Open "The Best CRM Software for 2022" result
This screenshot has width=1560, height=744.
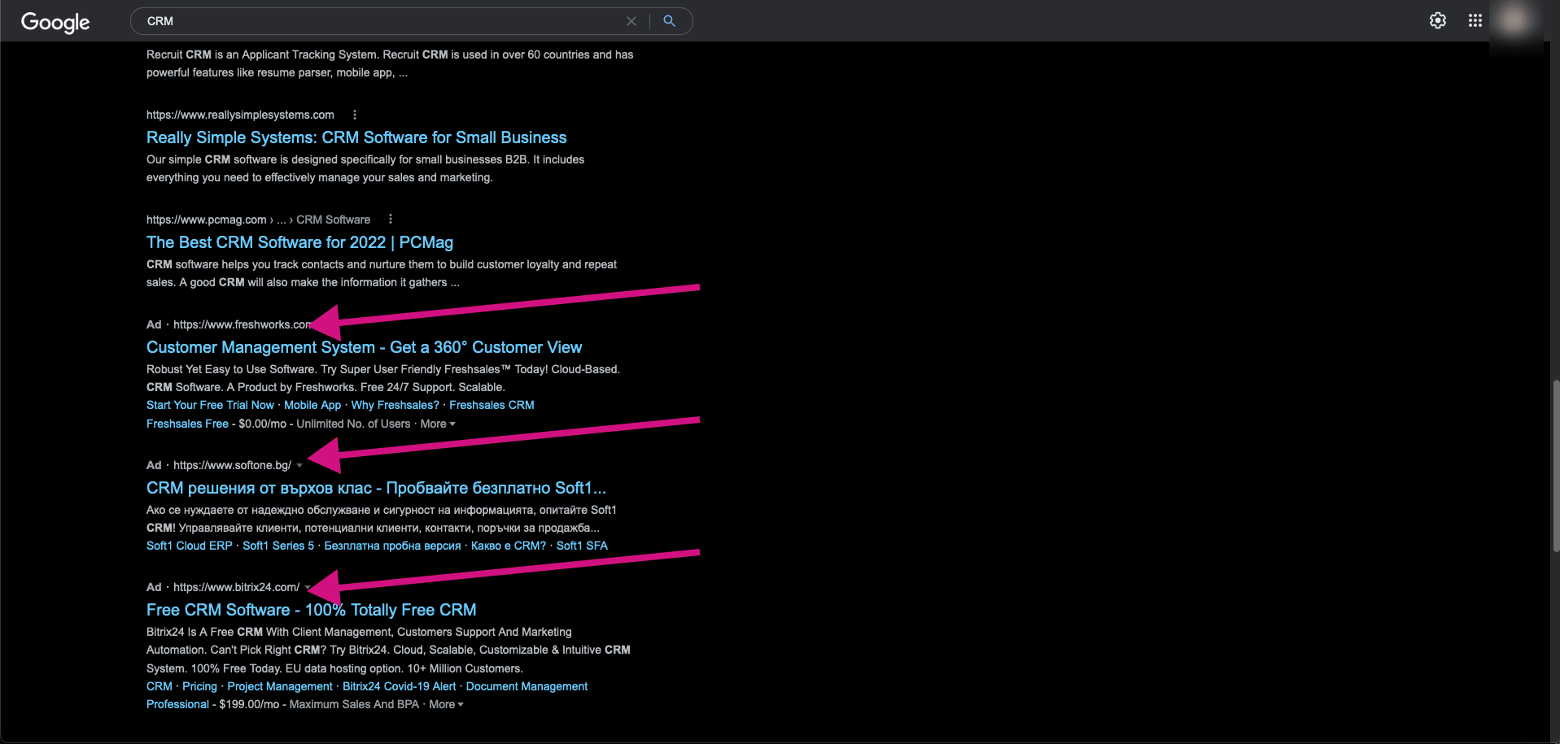tap(299, 242)
